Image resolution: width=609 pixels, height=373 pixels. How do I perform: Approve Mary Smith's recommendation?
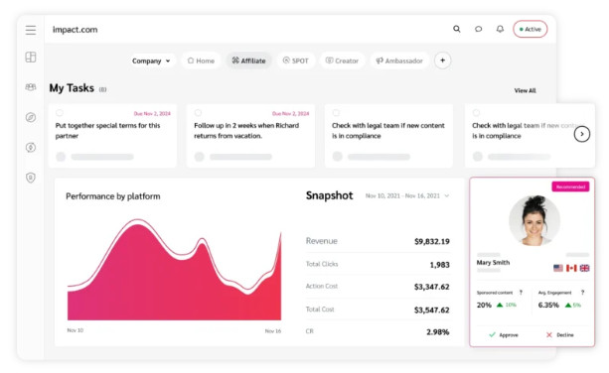[504, 335]
